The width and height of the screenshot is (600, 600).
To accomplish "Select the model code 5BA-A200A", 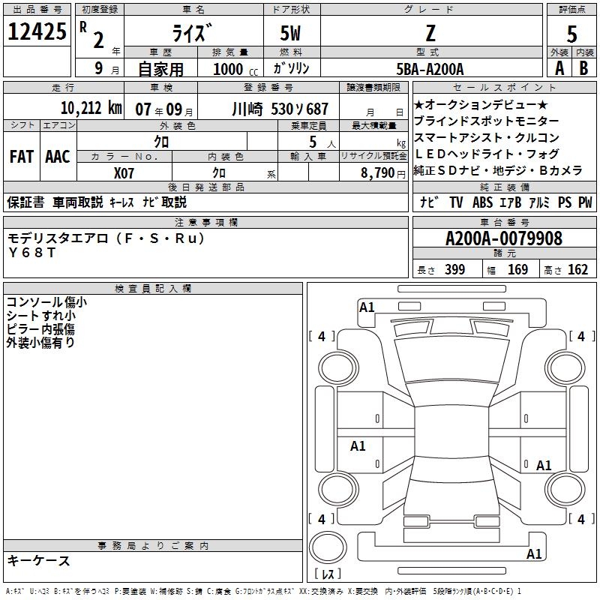I will pos(430,69).
